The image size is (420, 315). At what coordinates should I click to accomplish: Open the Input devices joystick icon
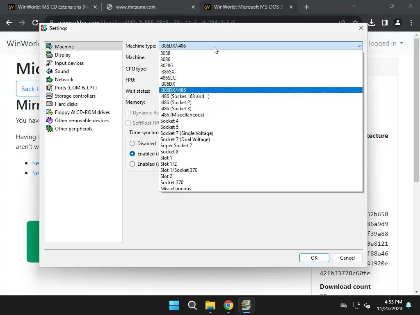(x=49, y=63)
